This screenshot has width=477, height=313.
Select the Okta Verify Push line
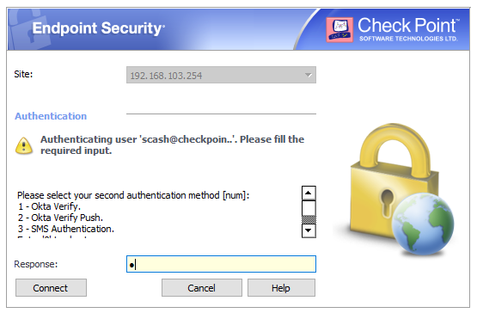pyautogui.click(x=60, y=218)
